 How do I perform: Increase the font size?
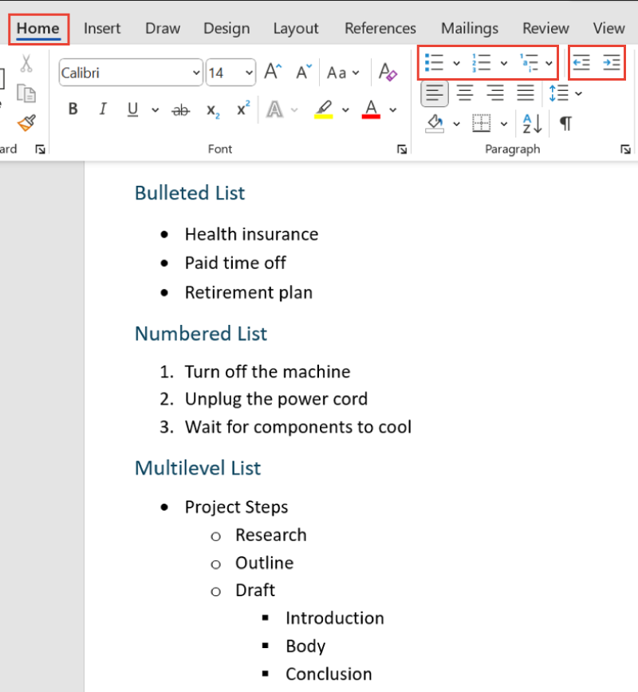pyautogui.click(x=272, y=71)
